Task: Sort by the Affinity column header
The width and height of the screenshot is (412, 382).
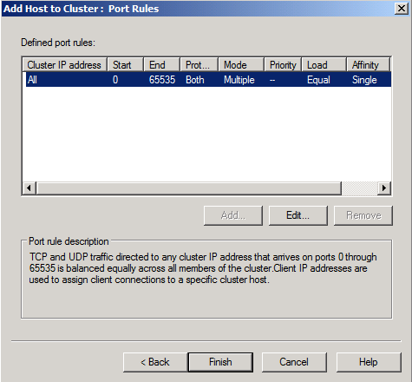Action: click(x=369, y=65)
